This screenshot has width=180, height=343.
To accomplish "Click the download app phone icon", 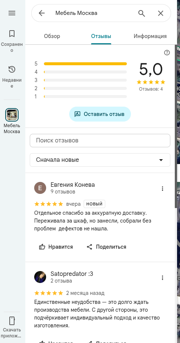I will [12, 321].
